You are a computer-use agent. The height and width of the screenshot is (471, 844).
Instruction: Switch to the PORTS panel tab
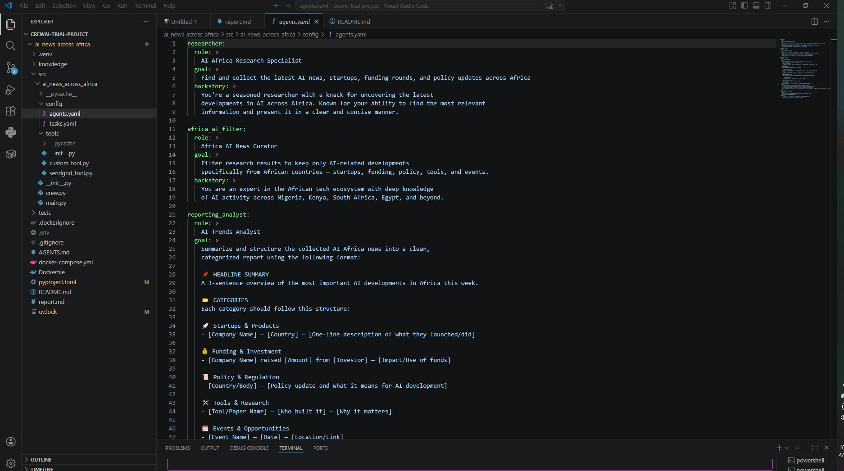(320, 448)
